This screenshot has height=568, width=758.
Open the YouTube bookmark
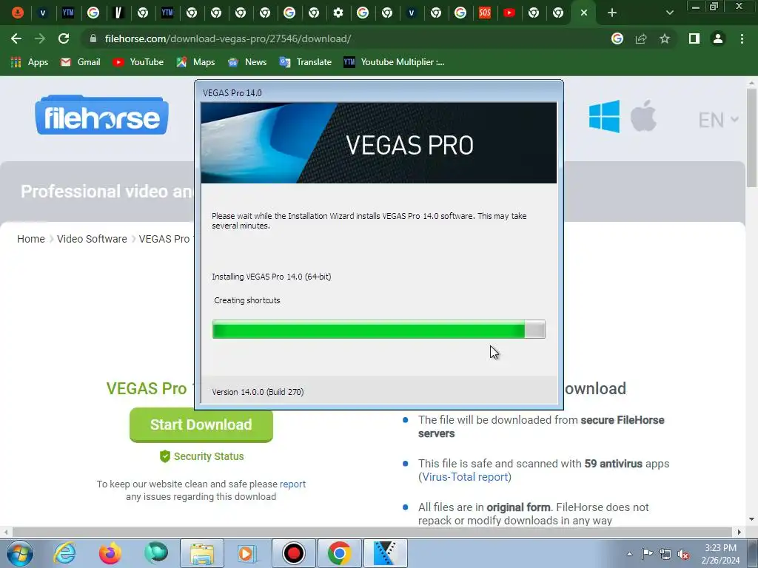pos(138,62)
